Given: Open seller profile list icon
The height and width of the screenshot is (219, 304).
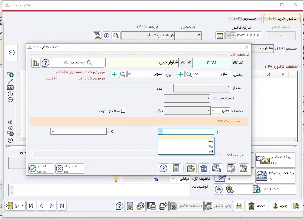Looking at the screenshot, I should 97,36.
